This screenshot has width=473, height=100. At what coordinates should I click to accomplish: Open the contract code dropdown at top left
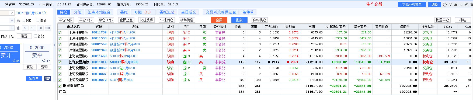coord(12,13)
